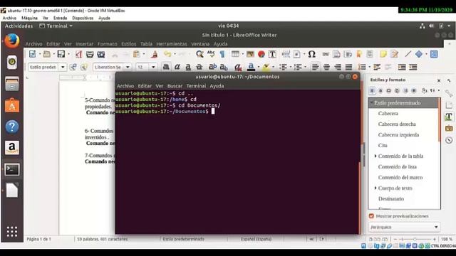Image resolution: width=456 pixels, height=256 pixels.
Task: Toggle superscript formatting button
Action: pyautogui.click(x=212, y=67)
